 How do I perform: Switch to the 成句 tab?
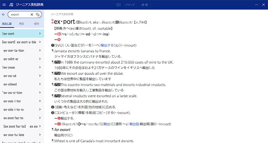37,24
